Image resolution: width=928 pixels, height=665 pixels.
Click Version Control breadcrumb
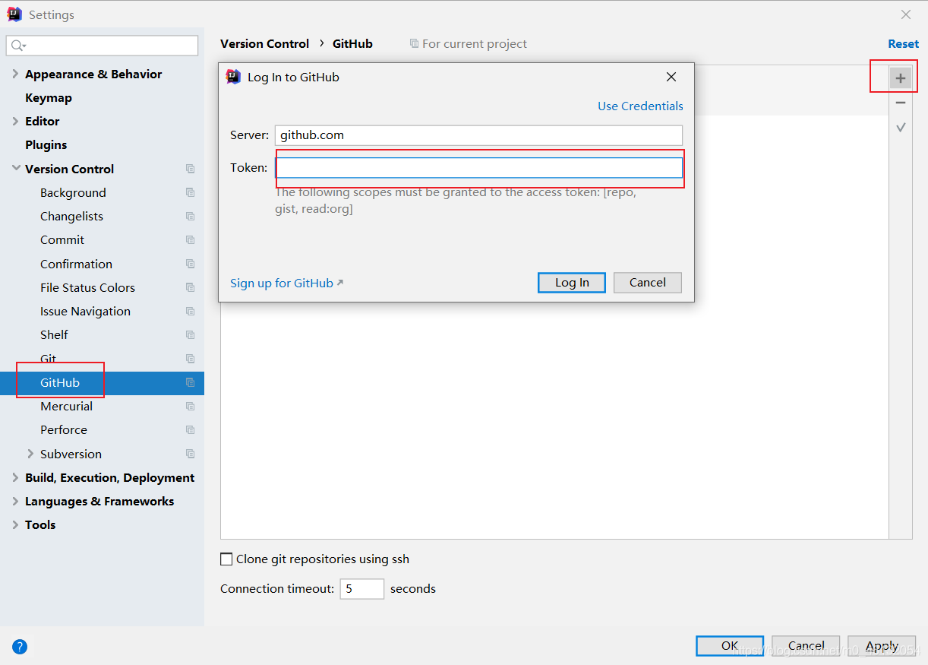point(264,44)
